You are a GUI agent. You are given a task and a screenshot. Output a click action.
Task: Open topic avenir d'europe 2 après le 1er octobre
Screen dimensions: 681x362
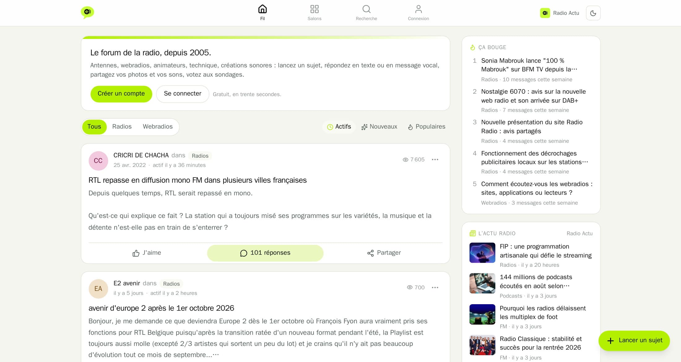(x=161, y=308)
